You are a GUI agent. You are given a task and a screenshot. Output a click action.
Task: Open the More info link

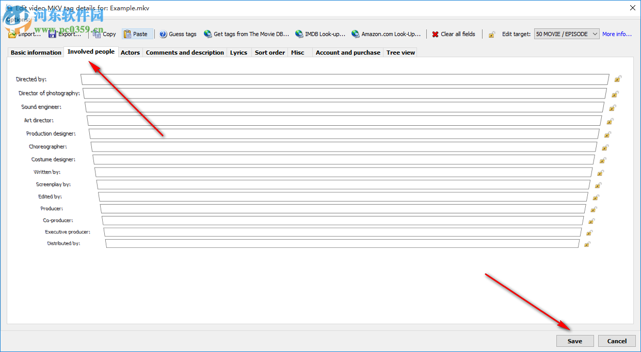(617, 34)
